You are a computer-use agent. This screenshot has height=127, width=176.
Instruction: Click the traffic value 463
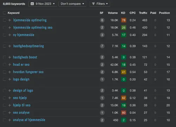coord(145,20)
